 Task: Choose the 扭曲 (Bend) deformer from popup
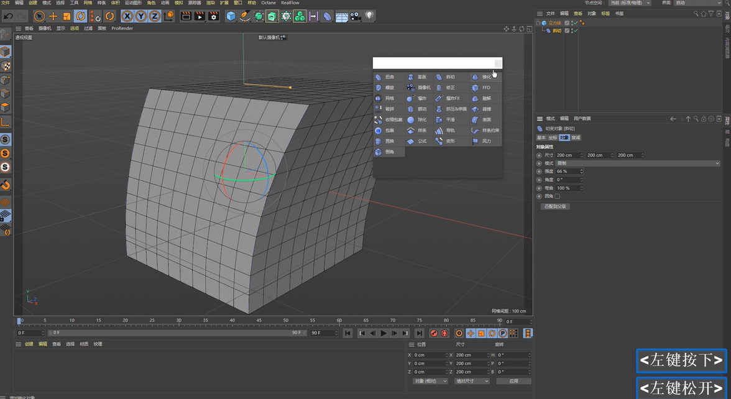click(389, 77)
